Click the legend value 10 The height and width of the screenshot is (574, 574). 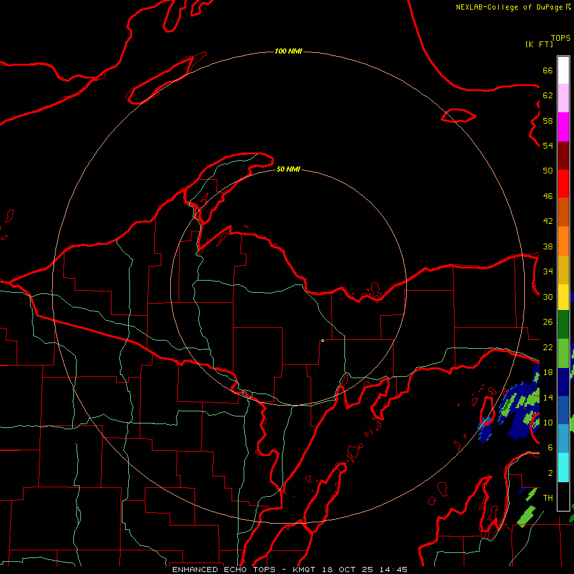tap(548, 423)
